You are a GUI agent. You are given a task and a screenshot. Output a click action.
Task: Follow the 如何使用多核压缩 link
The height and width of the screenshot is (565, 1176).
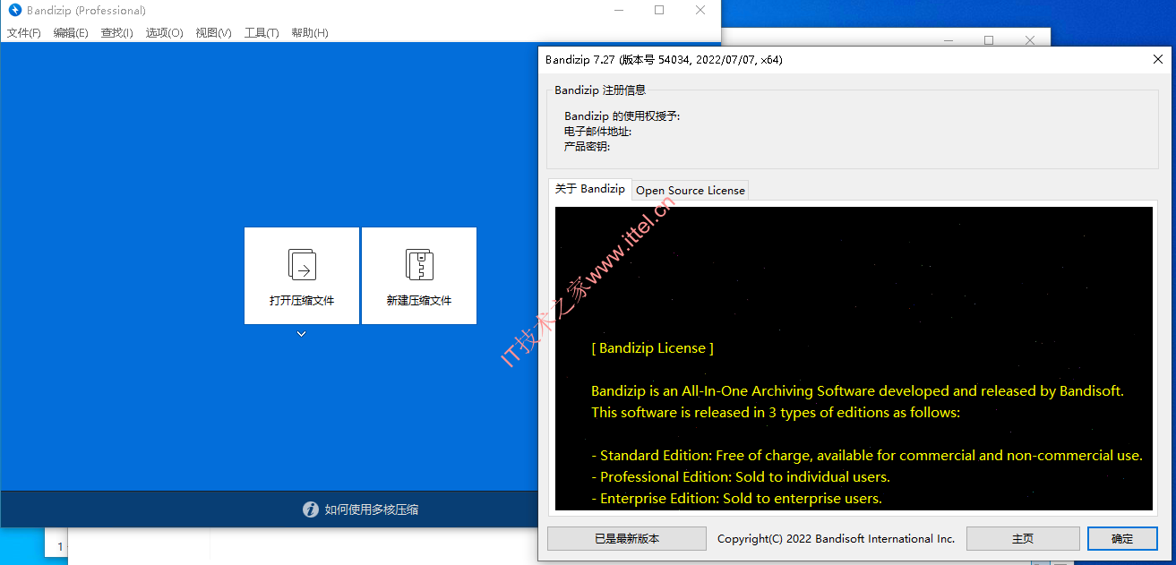click(x=372, y=509)
